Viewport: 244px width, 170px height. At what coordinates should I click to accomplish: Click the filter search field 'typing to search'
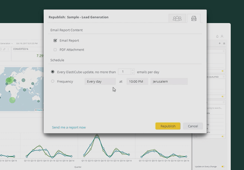tap(215, 108)
